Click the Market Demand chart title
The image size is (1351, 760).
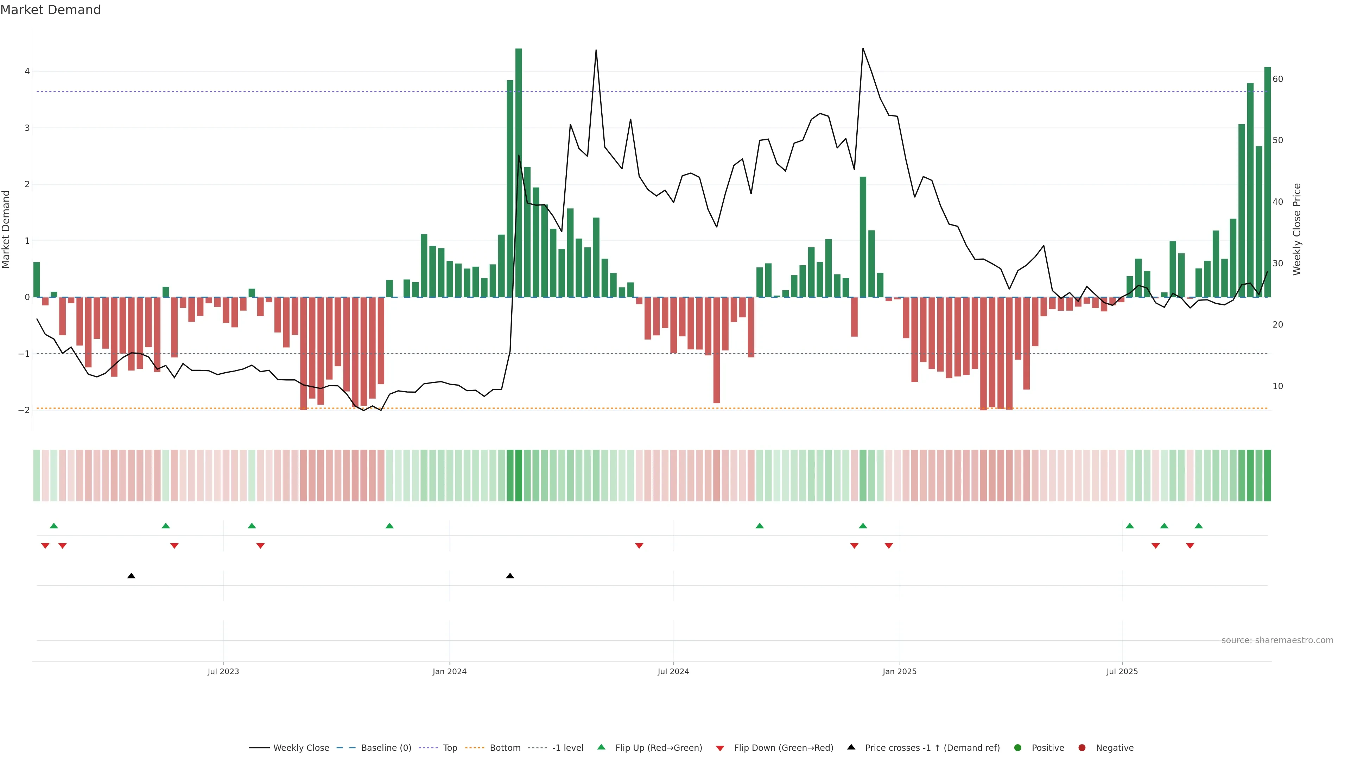tap(50, 10)
